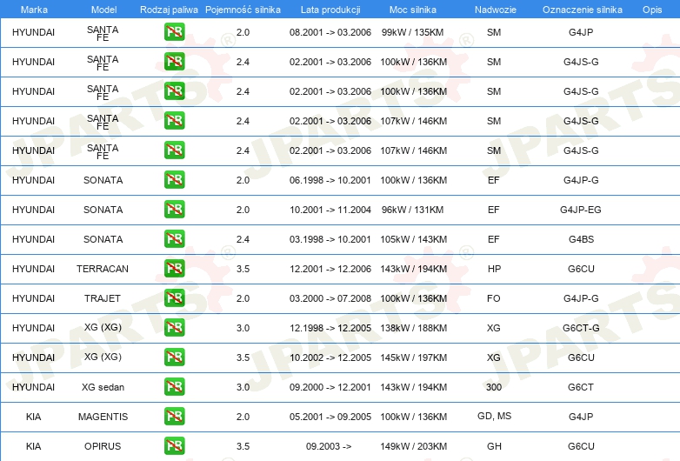Click production years 10.2001 -> 11.2004
The width and height of the screenshot is (680, 461).
tap(330, 210)
